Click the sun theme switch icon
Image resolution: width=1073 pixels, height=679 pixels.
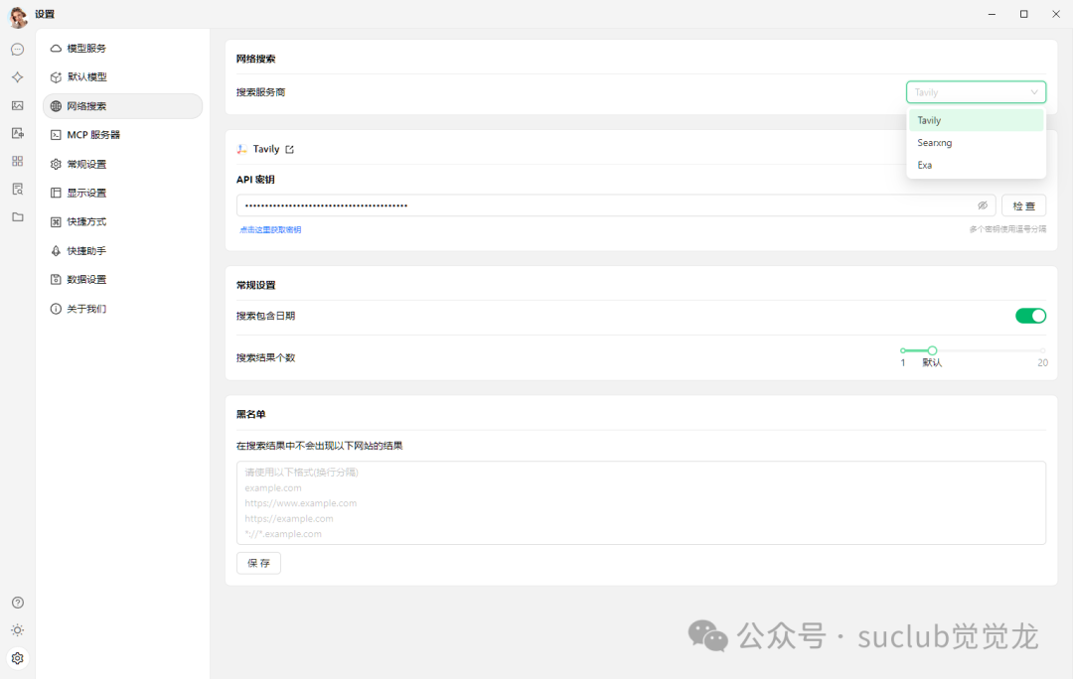coord(17,630)
